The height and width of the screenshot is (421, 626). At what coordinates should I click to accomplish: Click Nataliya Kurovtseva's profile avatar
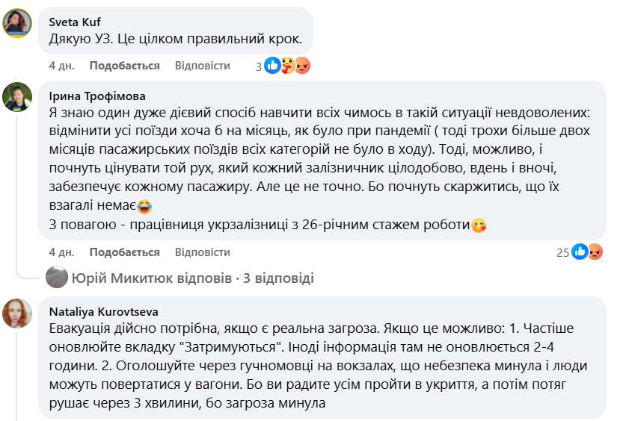(x=17, y=313)
